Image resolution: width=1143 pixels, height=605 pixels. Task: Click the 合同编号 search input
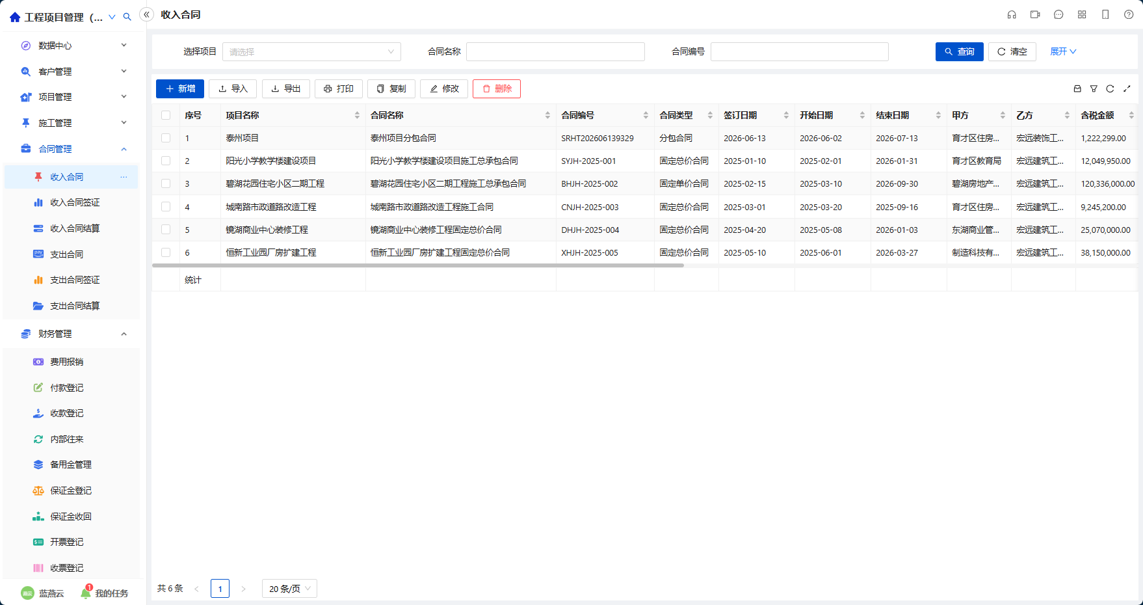click(x=800, y=51)
